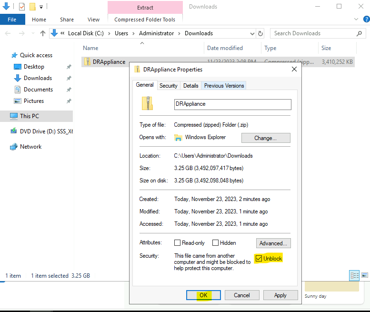Toggle the Unblock checkbox
The width and height of the screenshot is (370, 312).
pos(259,259)
